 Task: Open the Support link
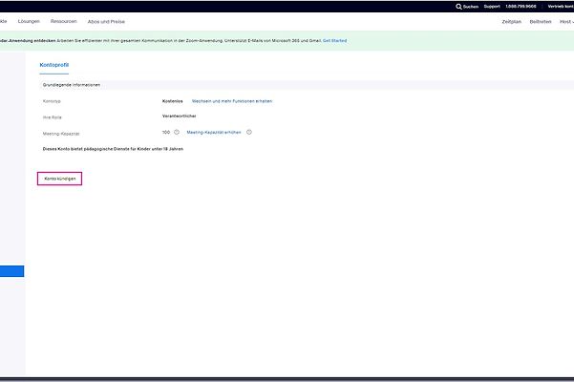491,6
